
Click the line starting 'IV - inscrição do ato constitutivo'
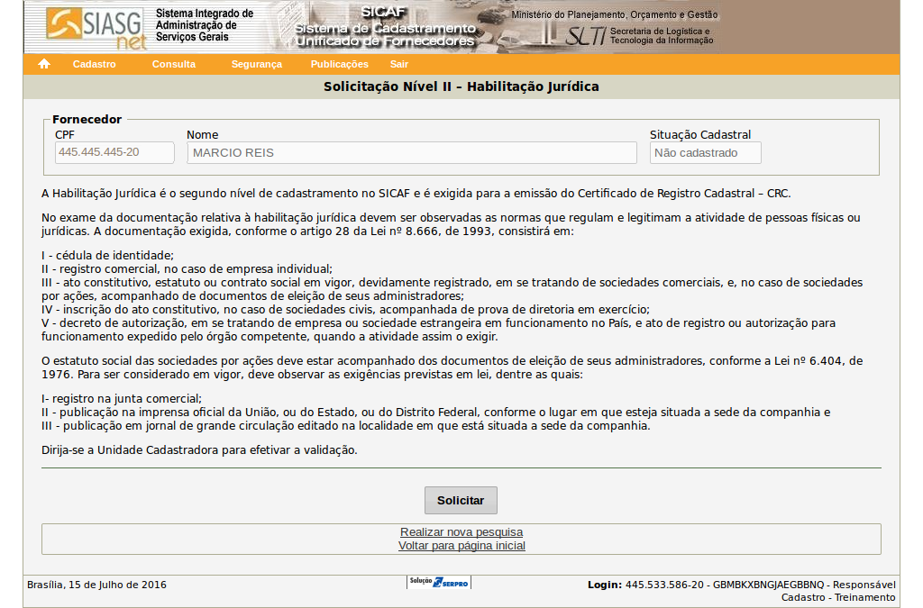click(345, 309)
